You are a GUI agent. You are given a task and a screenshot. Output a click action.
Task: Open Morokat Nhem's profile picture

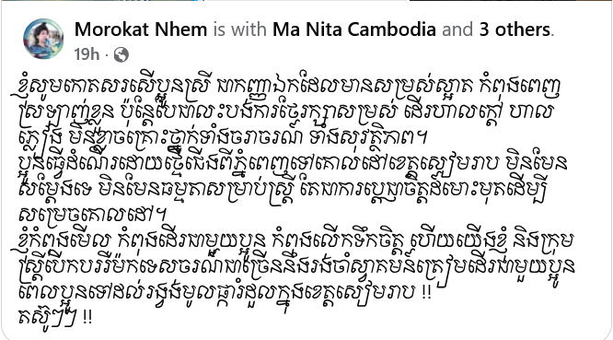pyautogui.click(x=43, y=39)
